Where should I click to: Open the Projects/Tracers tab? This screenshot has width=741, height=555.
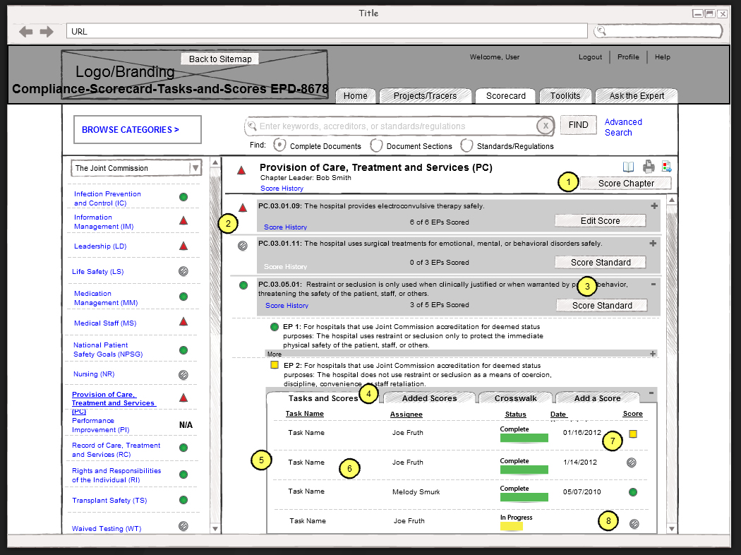[425, 95]
